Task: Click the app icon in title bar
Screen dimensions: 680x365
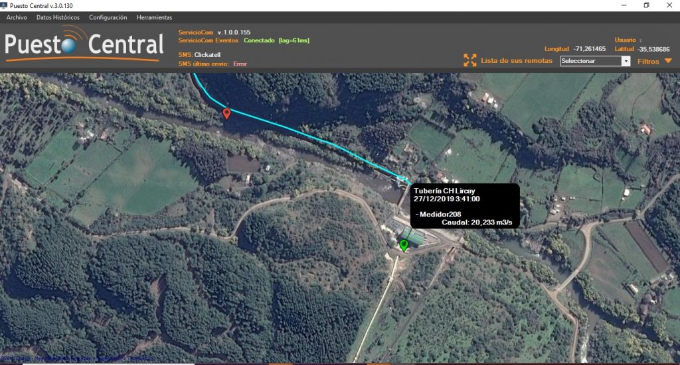Action: 4,5
